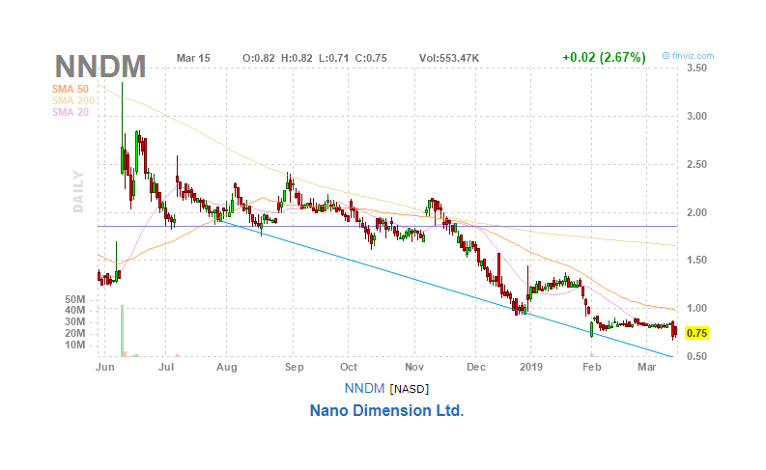This screenshot has height=470, width=766.
Task: Click the 3.50 price axis label
Action: (x=696, y=68)
